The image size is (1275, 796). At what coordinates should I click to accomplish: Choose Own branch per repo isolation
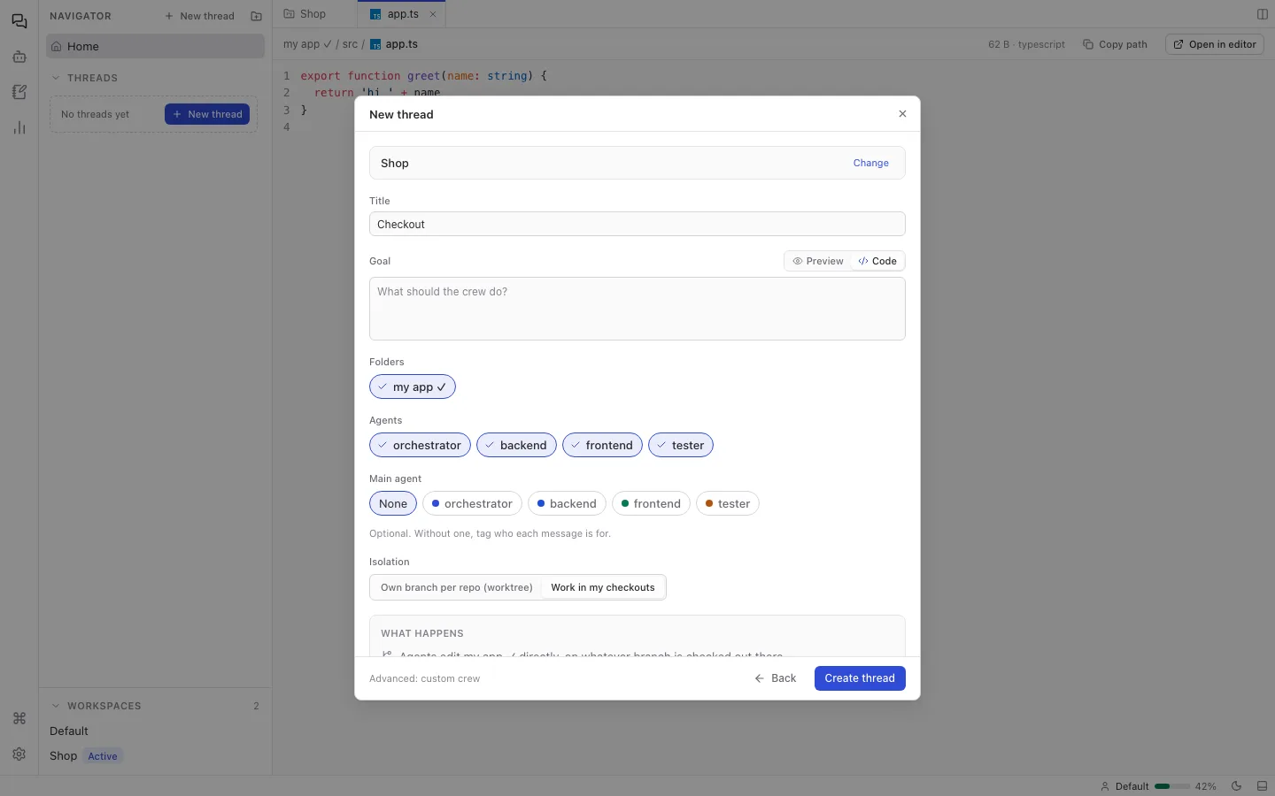pos(457,587)
